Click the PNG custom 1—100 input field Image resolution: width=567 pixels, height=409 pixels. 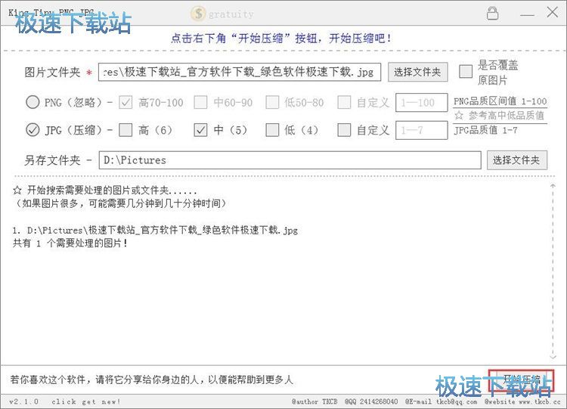tap(422, 102)
